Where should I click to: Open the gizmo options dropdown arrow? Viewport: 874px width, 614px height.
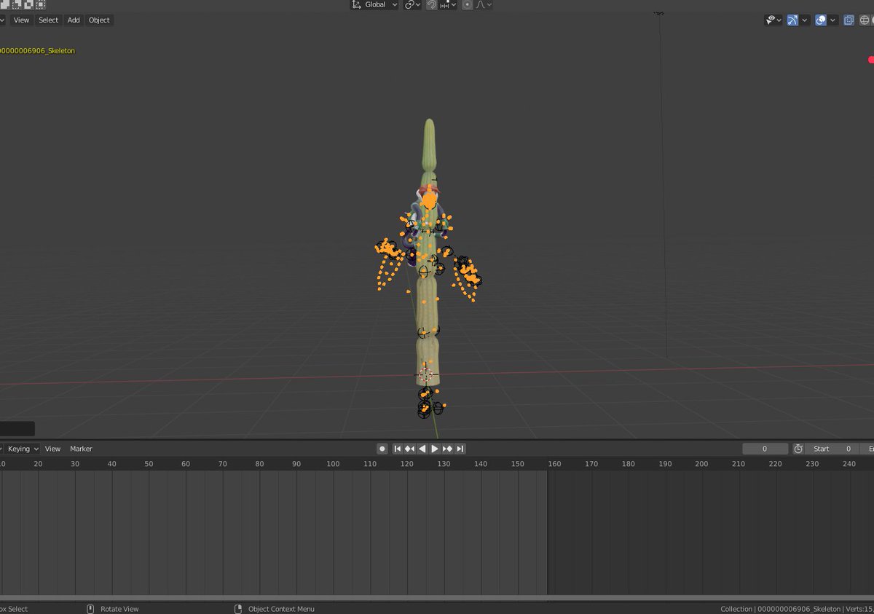805,20
